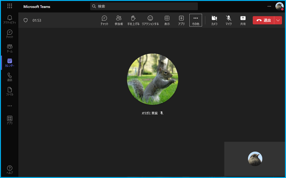
Task: Open the apps button in meeting toolbar
Action: (x=181, y=20)
